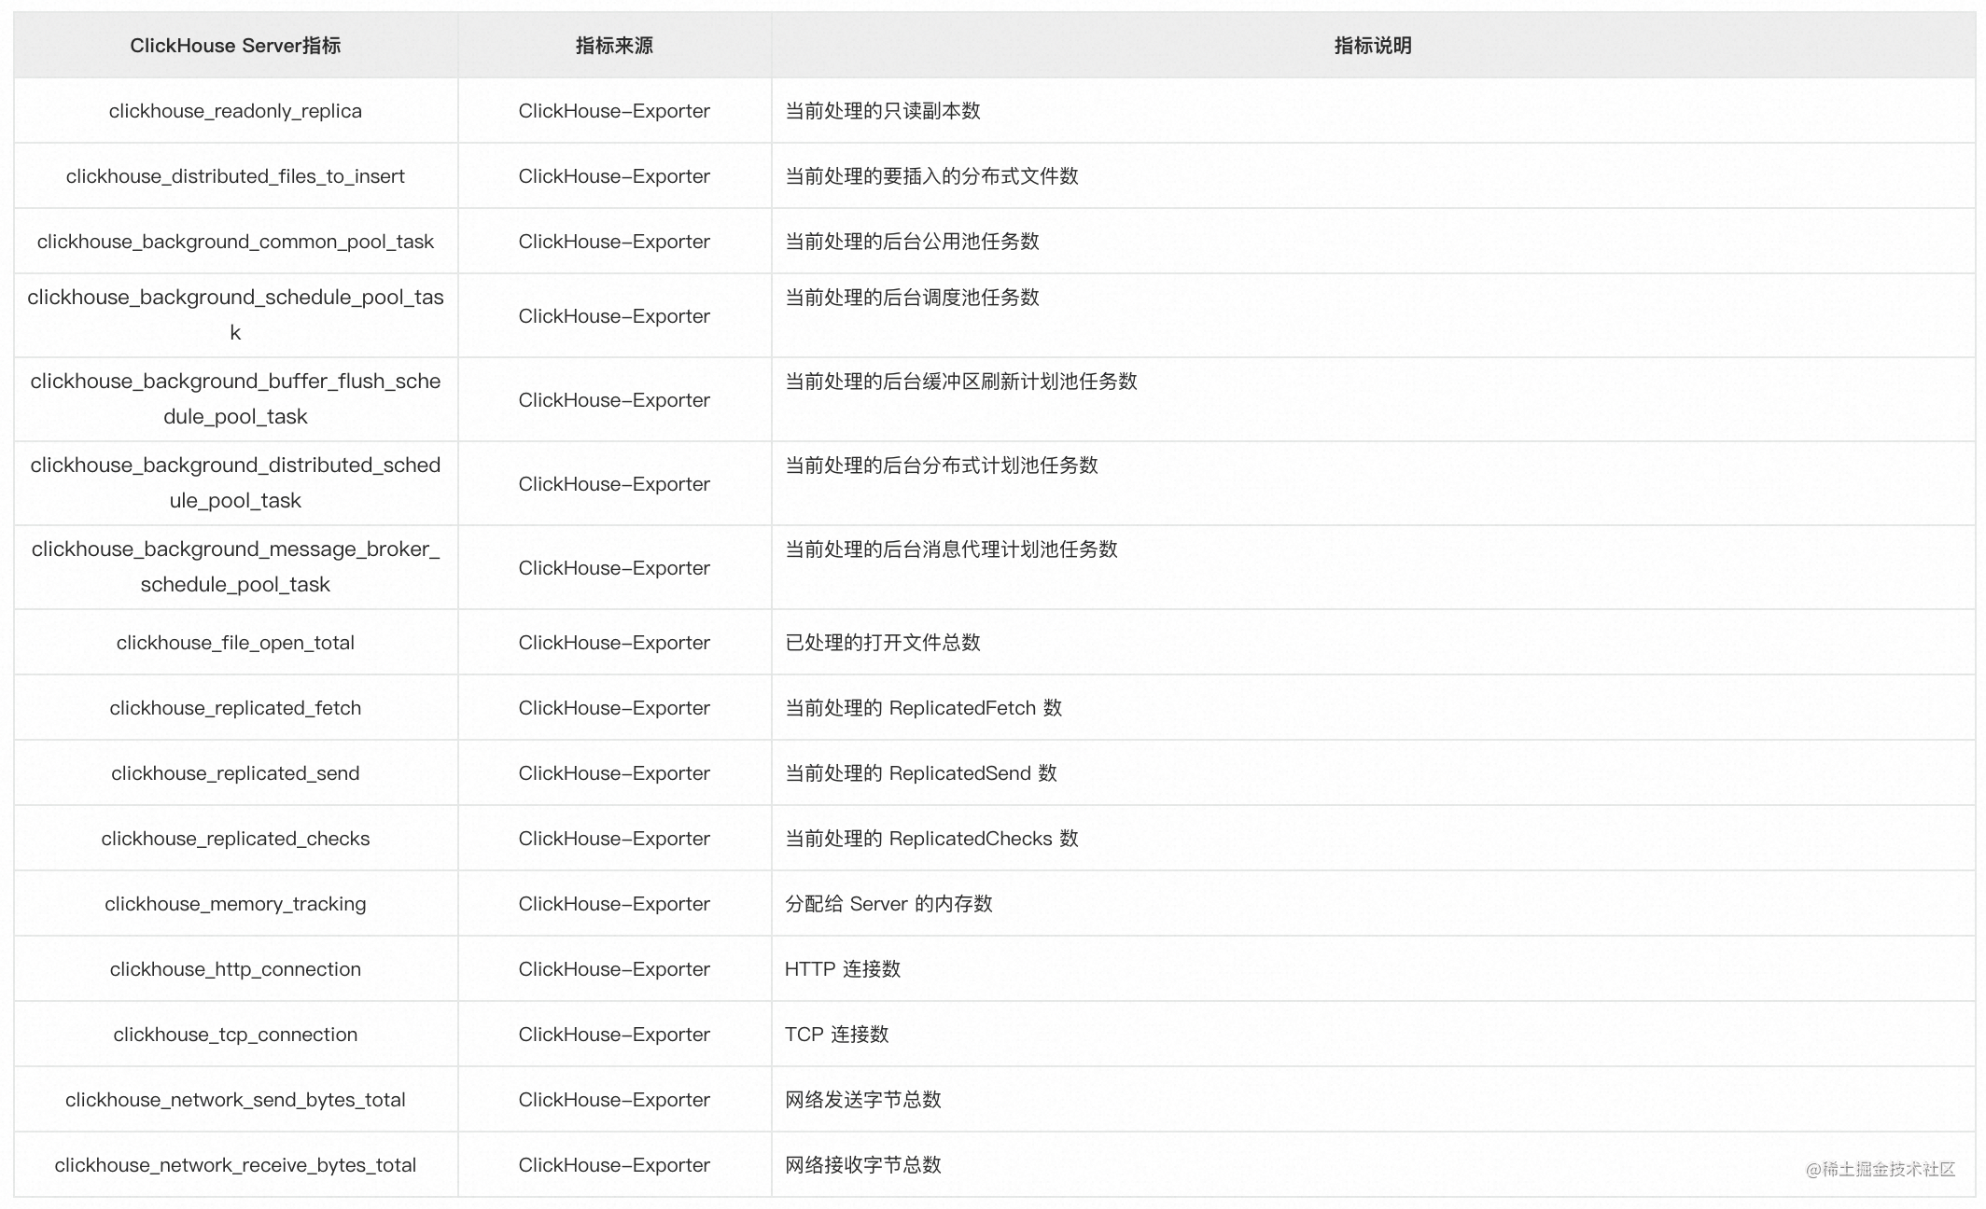Click the 指标来源 column header
Viewport: 1986px width, 1209px height.
(x=614, y=46)
